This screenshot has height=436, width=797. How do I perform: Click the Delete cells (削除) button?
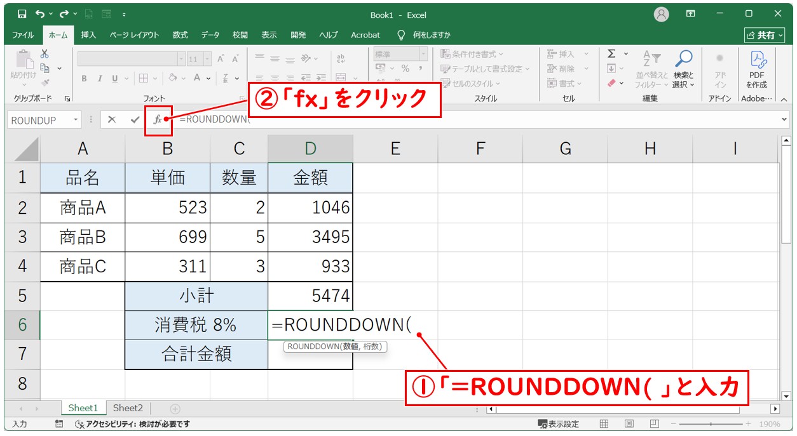[x=562, y=69]
